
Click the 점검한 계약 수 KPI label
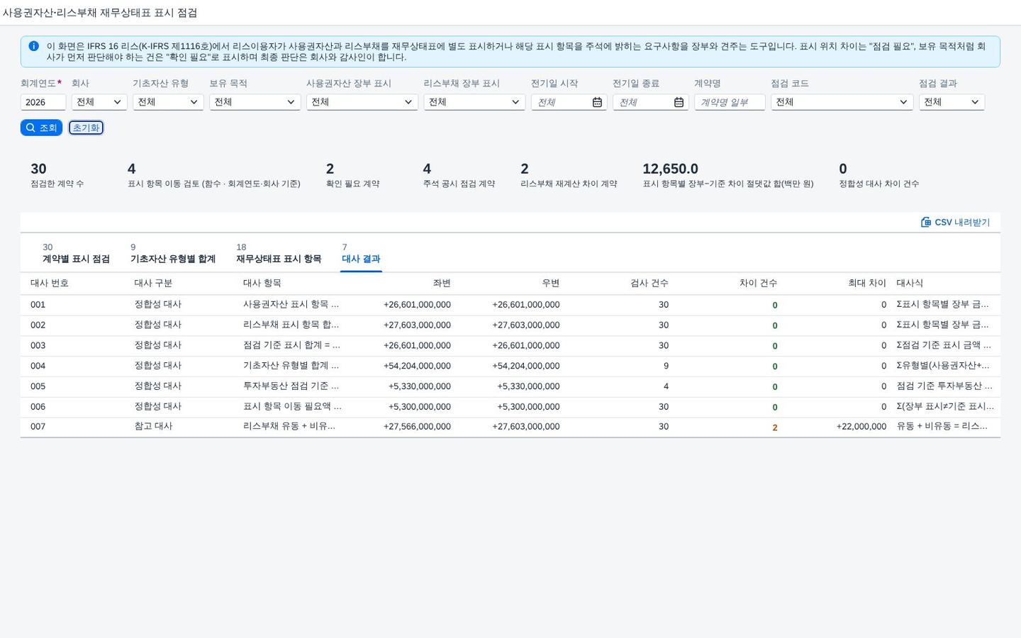pyautogui.click(x=57, y=184)
